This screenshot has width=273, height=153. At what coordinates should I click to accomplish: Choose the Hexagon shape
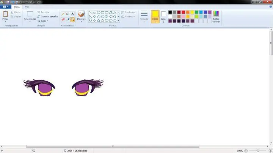[x=102, y=17]
